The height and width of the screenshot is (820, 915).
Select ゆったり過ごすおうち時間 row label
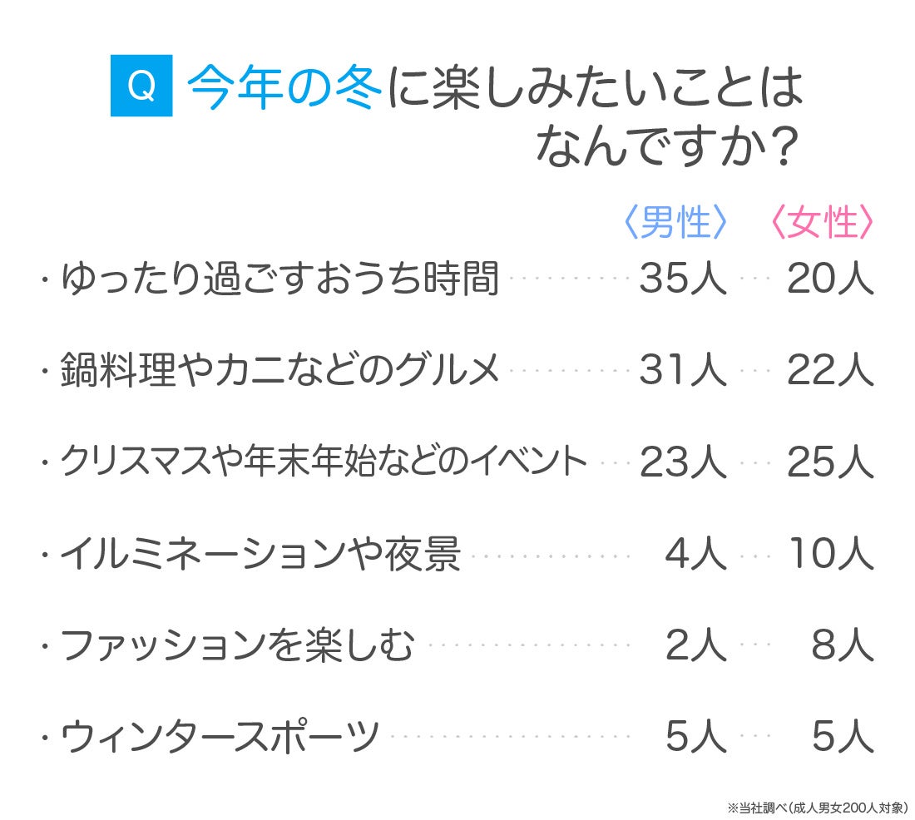279,280
